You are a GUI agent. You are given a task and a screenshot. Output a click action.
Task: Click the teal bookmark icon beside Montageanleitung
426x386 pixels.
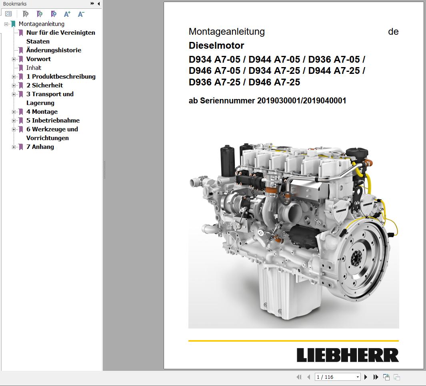point(13,24)
